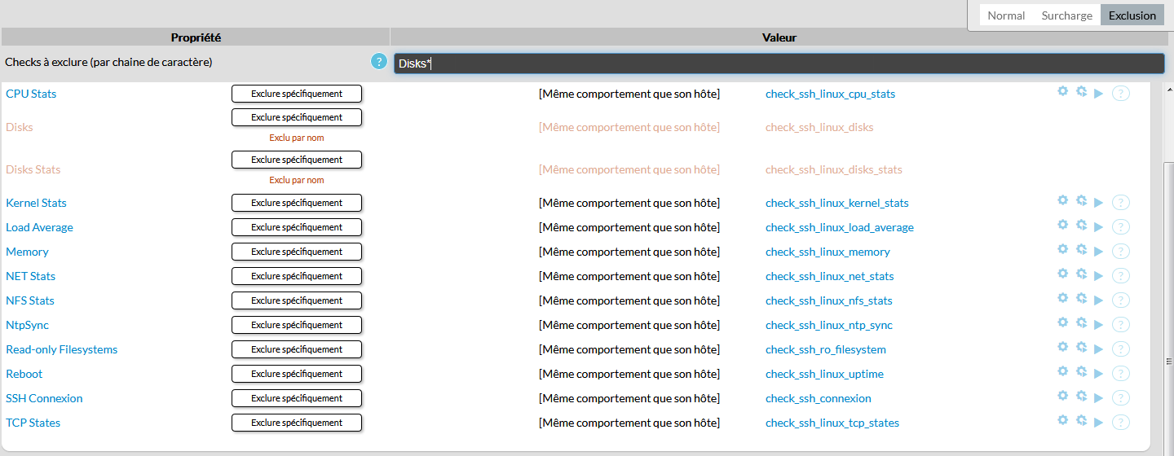Click Exclure spécifiquement for the Disks check
The height and width of the screenshot is (456, 1174).
(x=297, y=117)
